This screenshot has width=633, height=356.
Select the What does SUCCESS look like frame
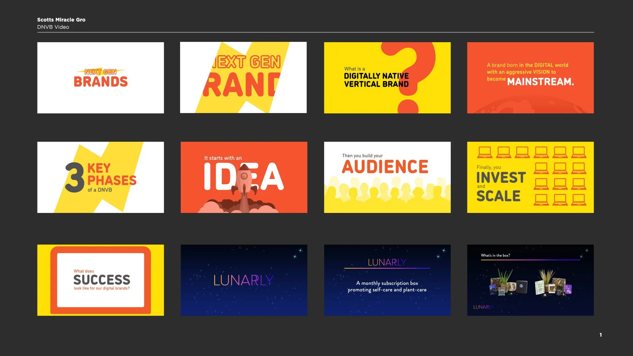point(101,280)
